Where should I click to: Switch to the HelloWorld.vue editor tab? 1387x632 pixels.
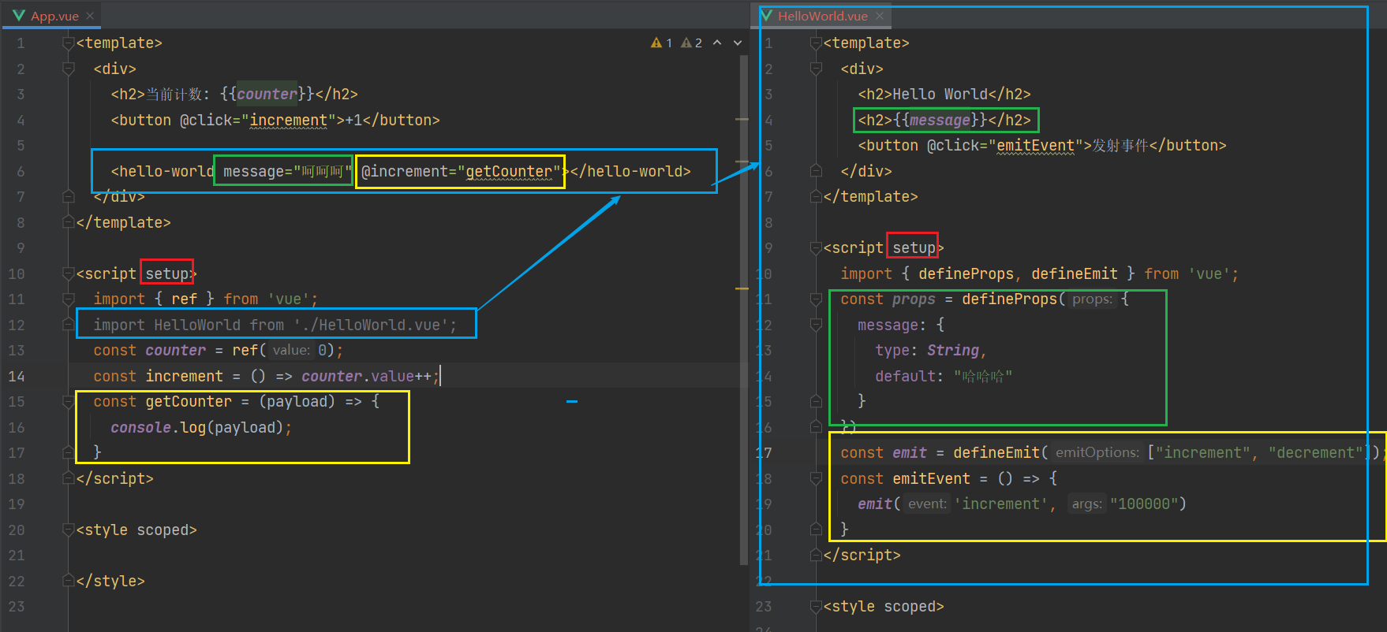[822, 16]
